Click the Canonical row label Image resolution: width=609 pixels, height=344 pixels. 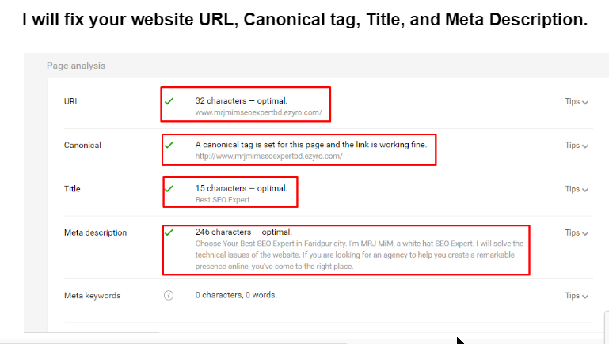click(x=82, y=146)
